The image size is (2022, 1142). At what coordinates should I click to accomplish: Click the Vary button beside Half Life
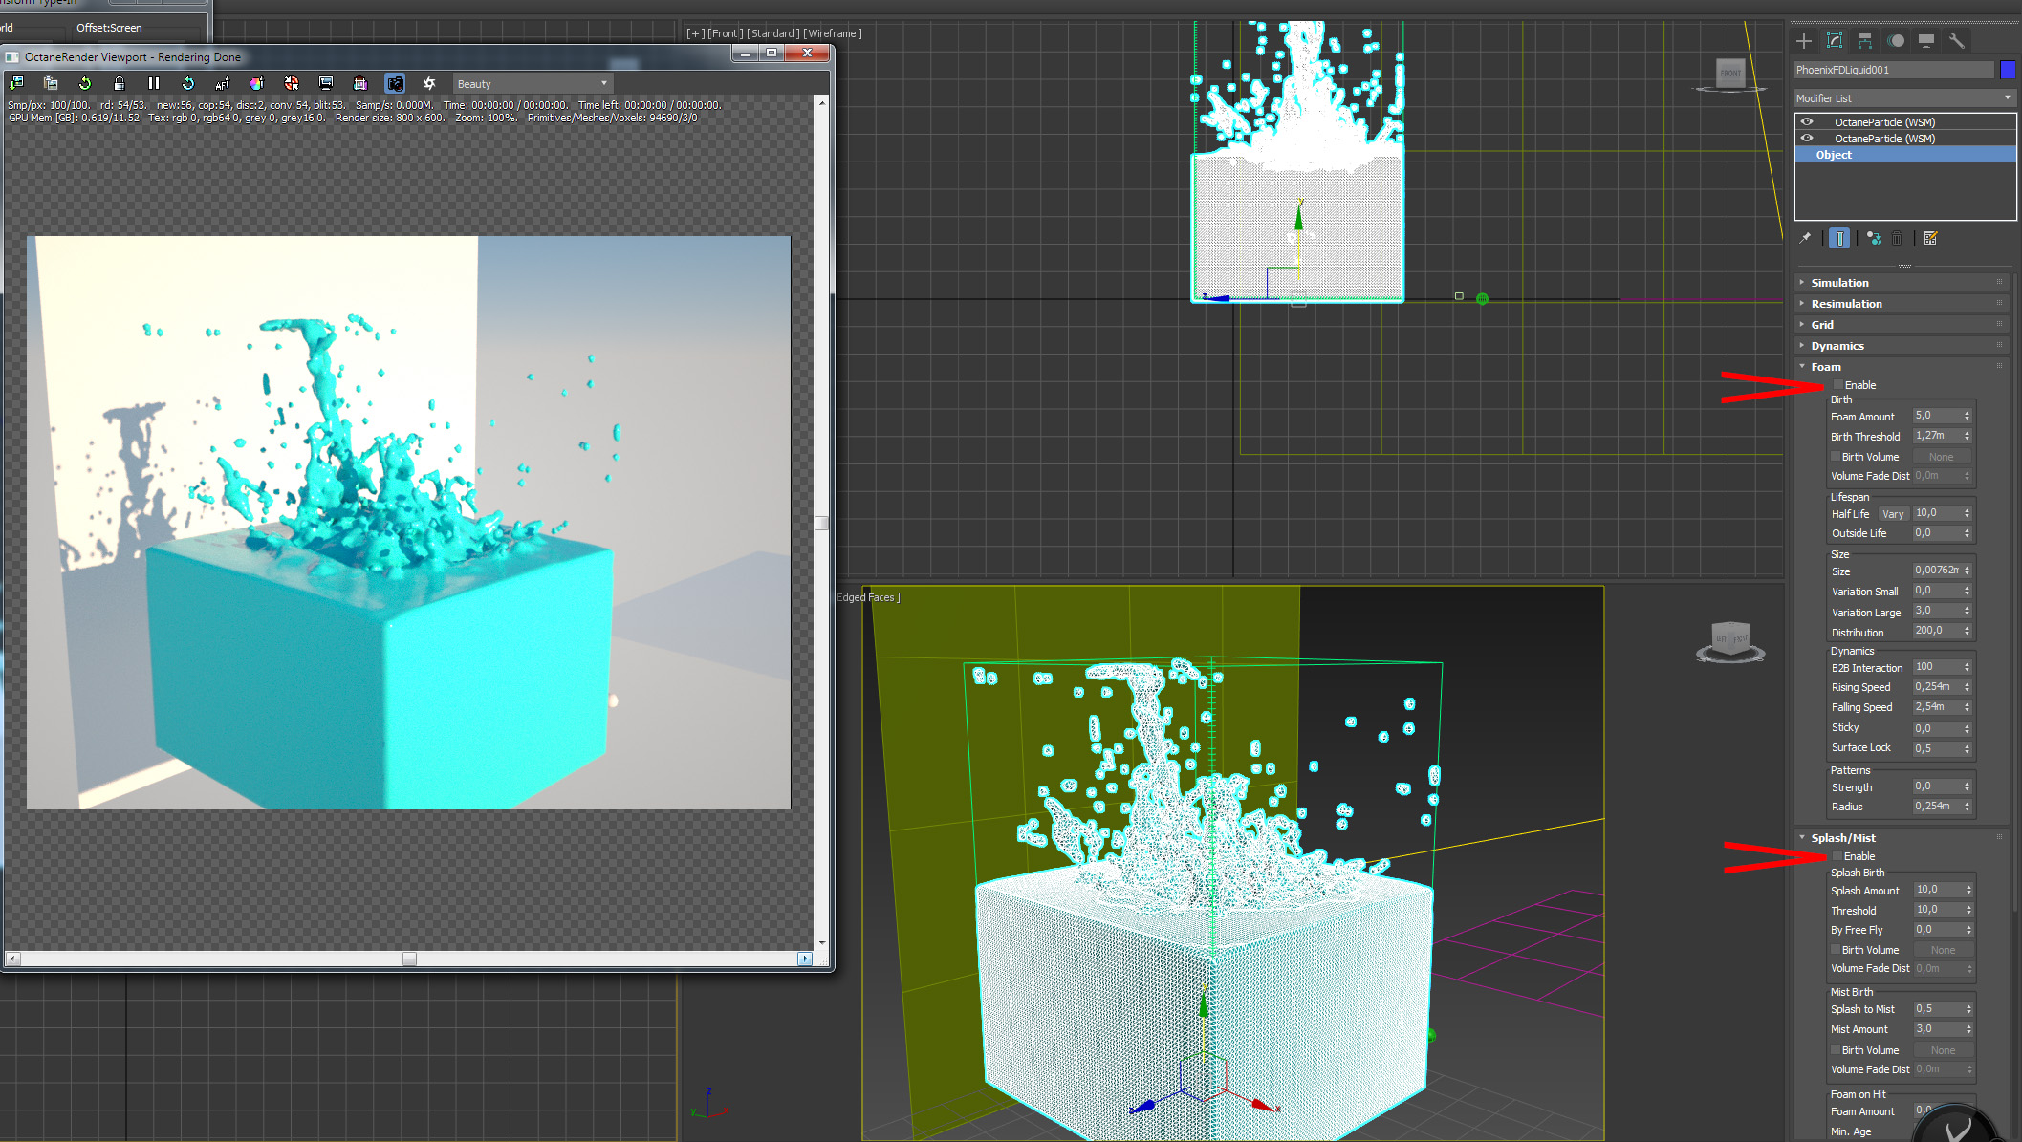pos(1893,514)
